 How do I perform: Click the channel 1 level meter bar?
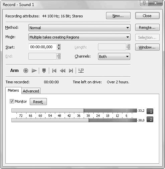(74, 110)
